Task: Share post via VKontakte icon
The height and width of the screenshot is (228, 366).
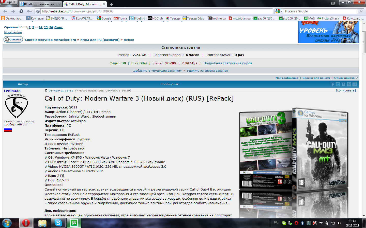Action: coord(343,84)
